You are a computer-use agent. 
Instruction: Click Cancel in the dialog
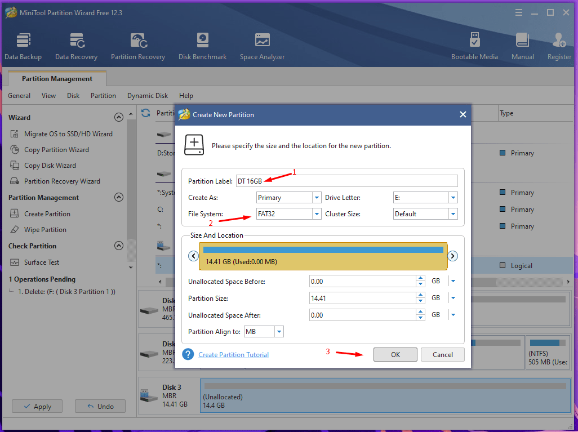(x=442, y=355)
